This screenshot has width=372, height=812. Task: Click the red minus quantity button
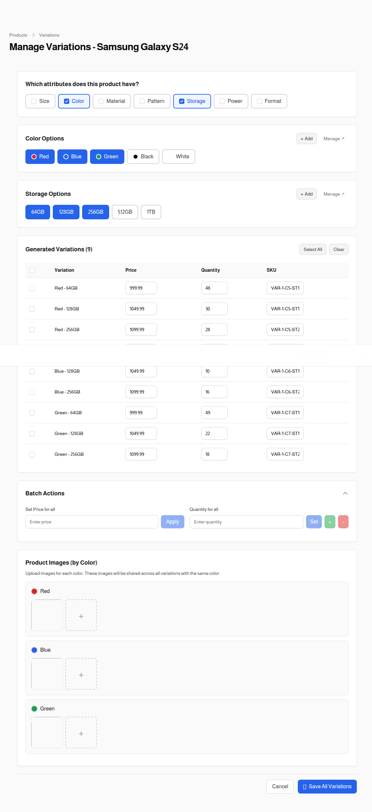343,522
